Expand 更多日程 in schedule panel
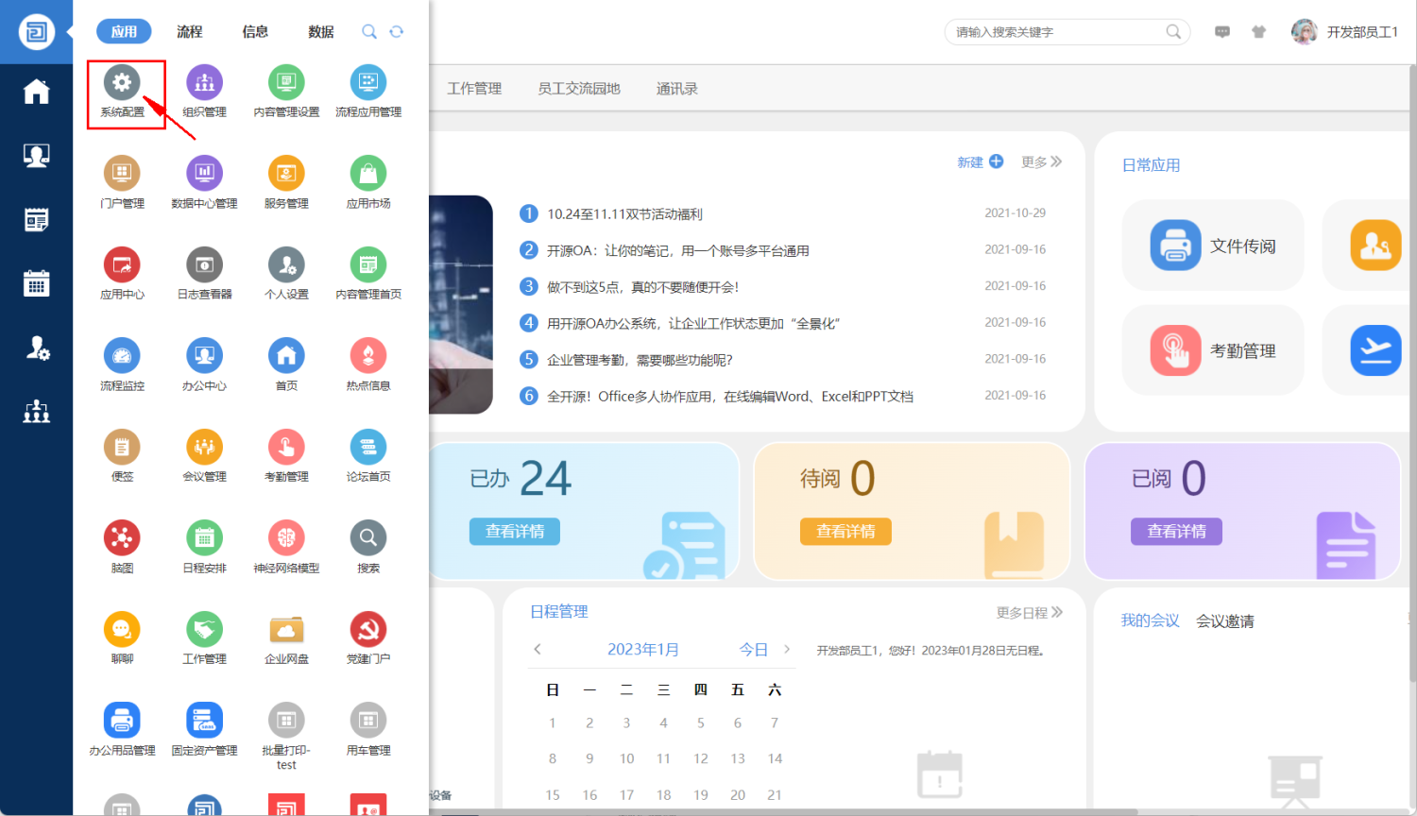The height and width of the screenshot is (816, 1417). click(1029, 613)
